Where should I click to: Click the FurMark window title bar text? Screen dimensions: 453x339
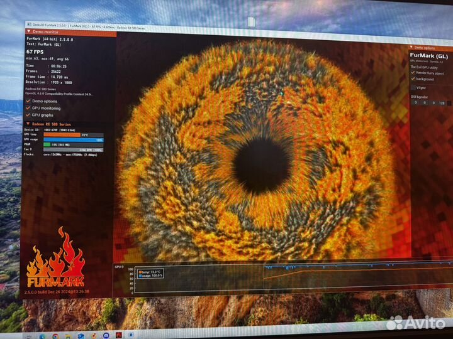[88, 26]
